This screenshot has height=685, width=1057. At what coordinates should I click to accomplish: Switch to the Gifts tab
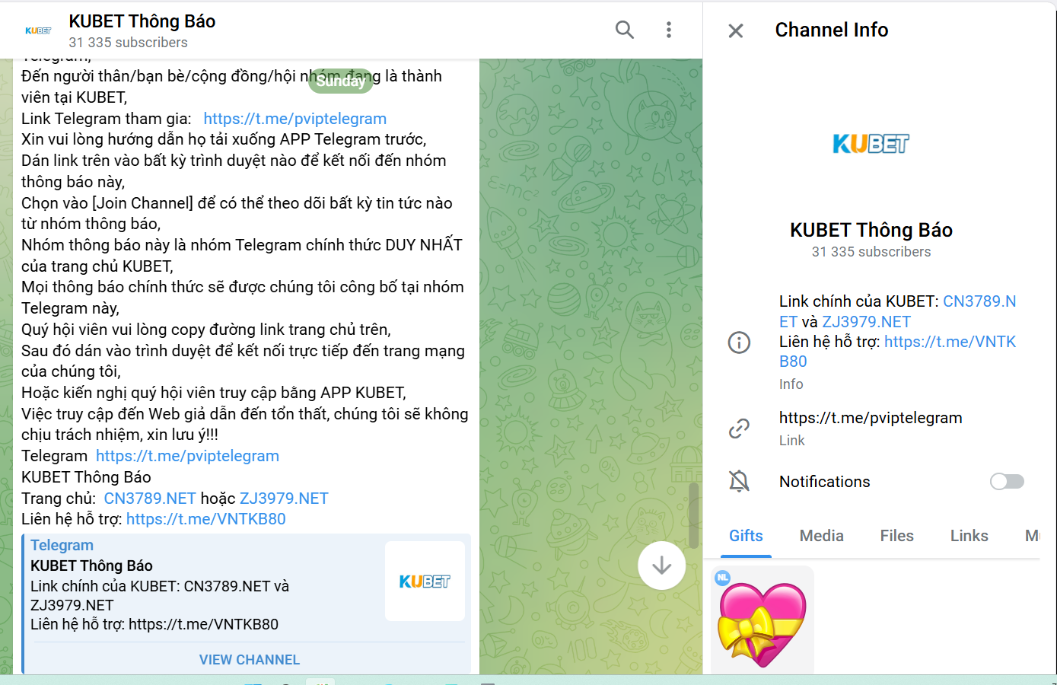click(x=745, y=536)
